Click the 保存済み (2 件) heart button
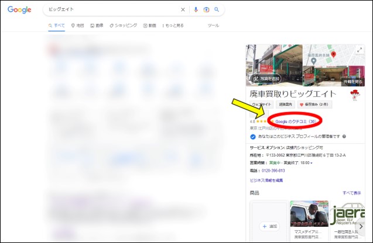The image size is (373, 243). click(314, 105)
